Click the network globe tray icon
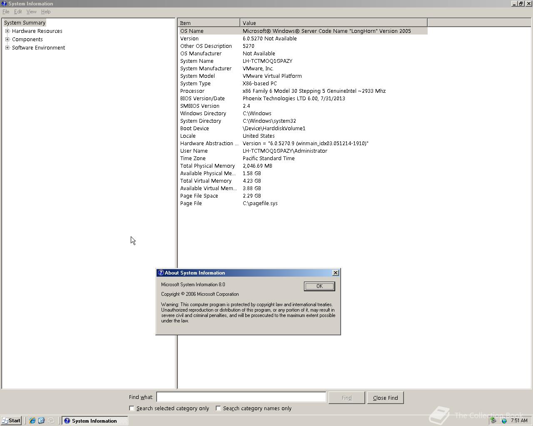Screen dimensions: 533x426 pos(504,421)
